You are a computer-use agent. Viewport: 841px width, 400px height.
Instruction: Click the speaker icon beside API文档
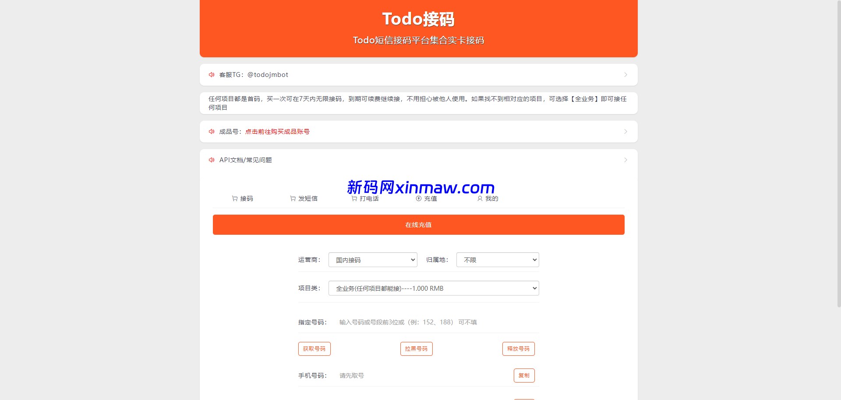(x=212, y=160)
